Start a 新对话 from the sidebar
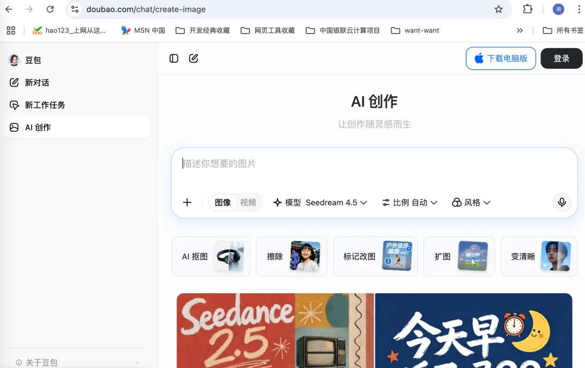 [x=76, y=83]
